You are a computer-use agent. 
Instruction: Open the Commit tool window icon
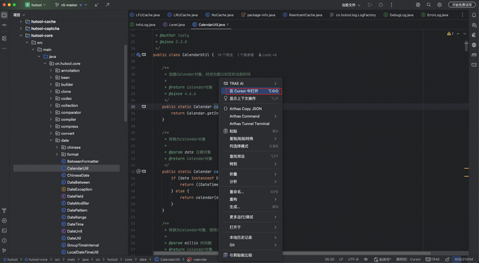tap(4, 25)
